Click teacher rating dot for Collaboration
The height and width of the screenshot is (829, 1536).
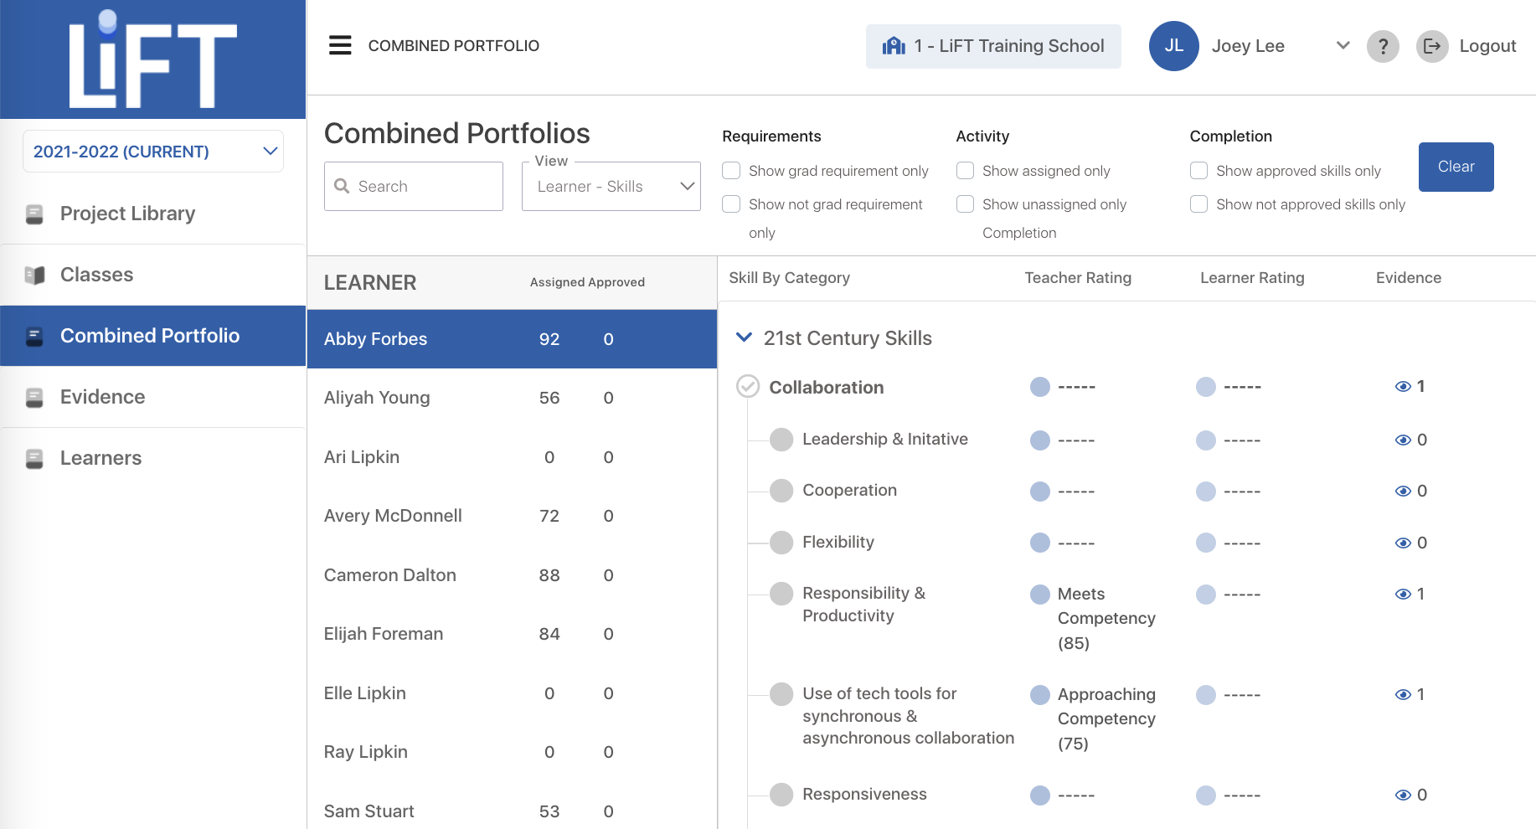click(x=1039, y=387)
